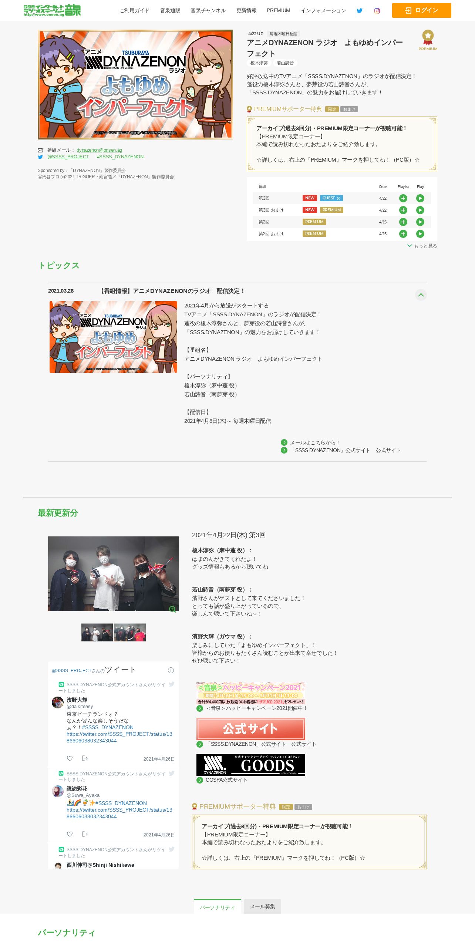Open 音泉通販 menu item
Viewport: 475px width, 950px height.
click(x=170, y=11)
